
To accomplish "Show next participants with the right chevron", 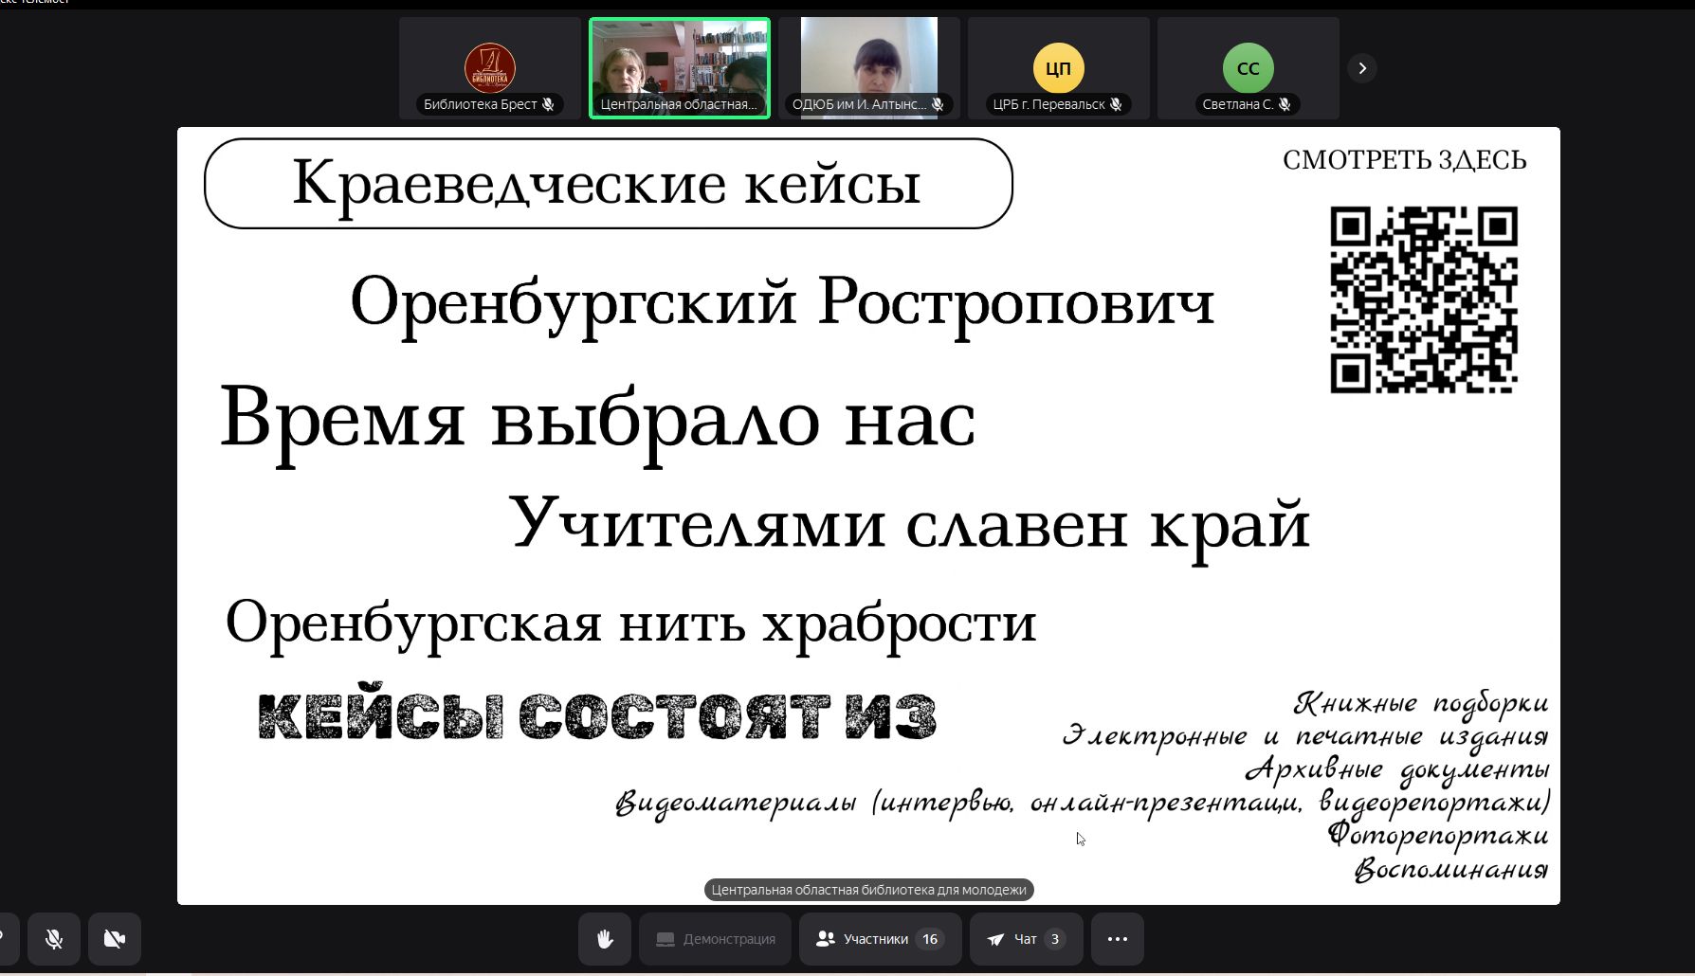I will (1362, 68).
